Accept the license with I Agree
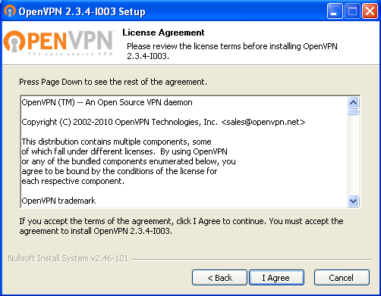 click(276, 278)
